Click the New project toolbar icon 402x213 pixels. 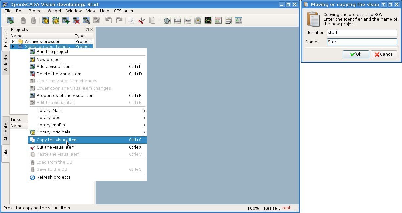point(46,20)
